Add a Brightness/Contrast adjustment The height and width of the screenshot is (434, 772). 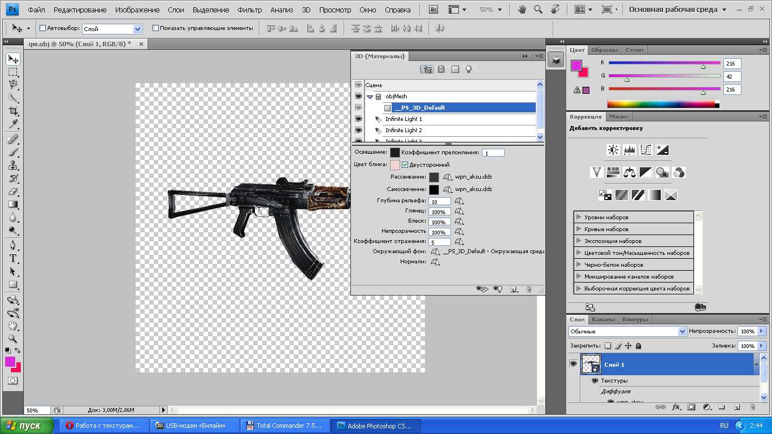tap(613, 150)
